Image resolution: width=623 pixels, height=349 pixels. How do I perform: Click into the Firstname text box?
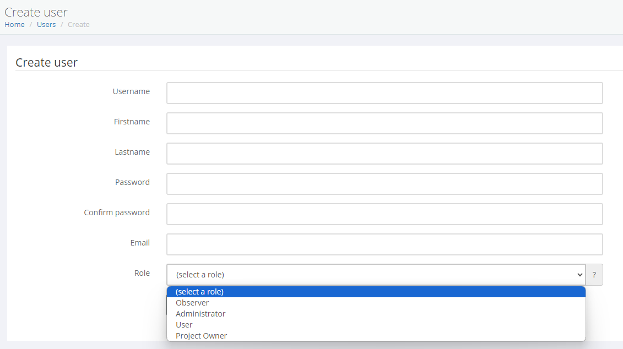pyautogui.click(x=384, y=123)
